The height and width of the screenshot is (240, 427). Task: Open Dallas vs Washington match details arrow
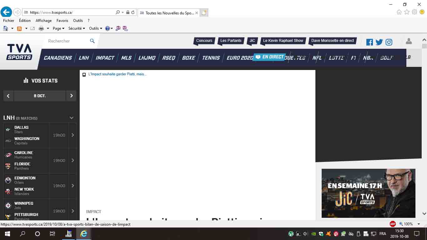click(73, 135)
